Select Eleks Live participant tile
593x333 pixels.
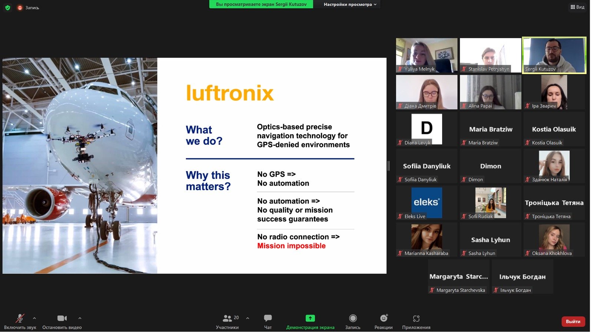[x=427, y=203]
